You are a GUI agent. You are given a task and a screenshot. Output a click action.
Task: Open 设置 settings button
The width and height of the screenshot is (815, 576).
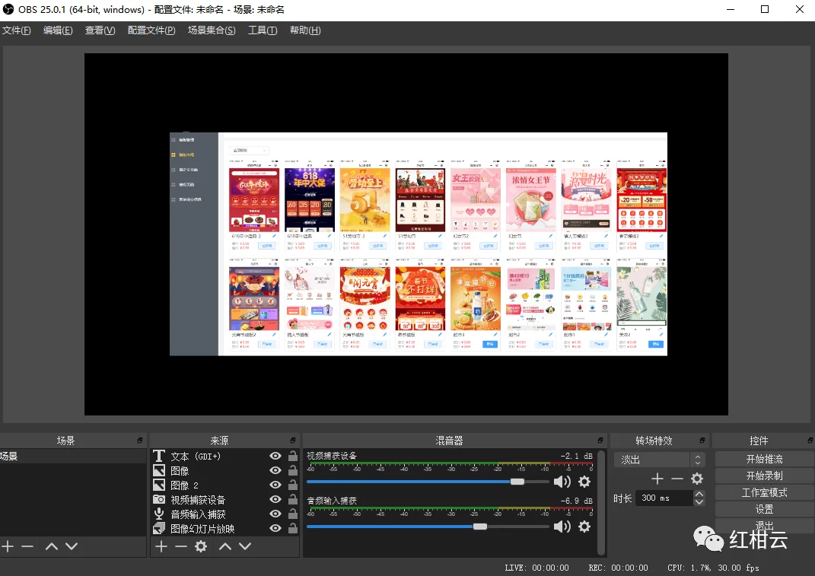tap(764, 509)
